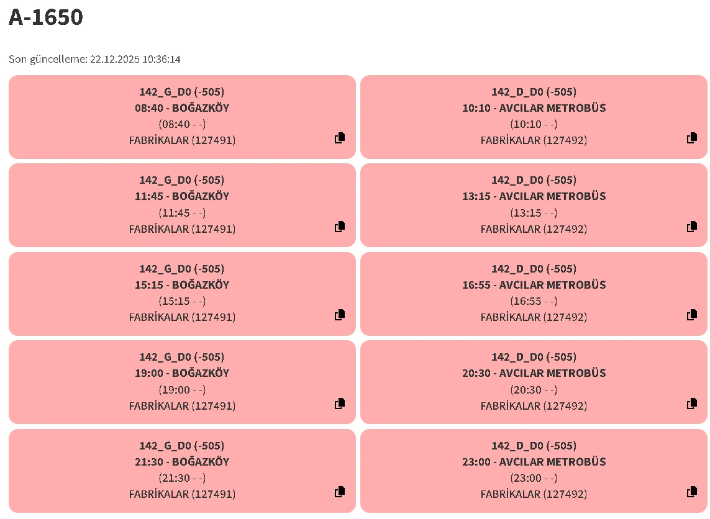The image size is (710, 519).
Task: Open the 11:45 - BOĞAZKÖY trip card
Action: coord(182,196)
